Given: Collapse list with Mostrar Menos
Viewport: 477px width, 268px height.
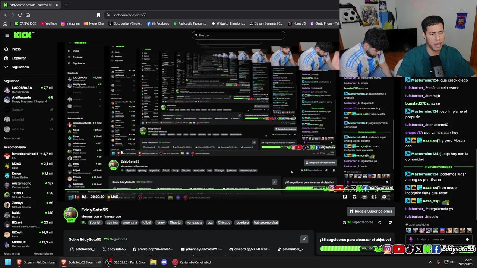Looking at the screenshot, I should click(x=43, y=253).
